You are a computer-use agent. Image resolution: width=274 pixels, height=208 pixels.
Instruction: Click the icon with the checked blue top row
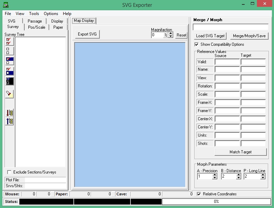9,61
